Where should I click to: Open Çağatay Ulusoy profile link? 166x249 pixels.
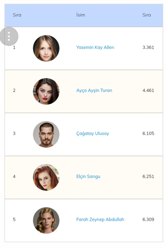(x=92, y=134)
